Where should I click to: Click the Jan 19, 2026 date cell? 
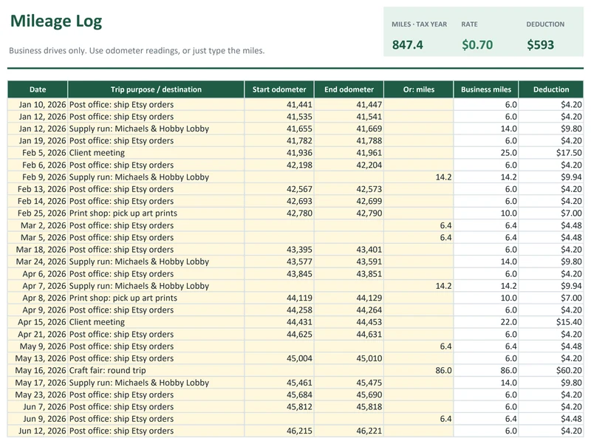pyautogui.click(x=38, y=140)
